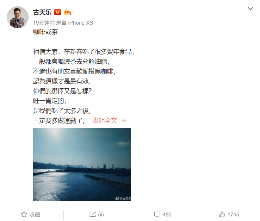Screen dimensions: 260x221
Task: Open the post options chevron menu
Action: [x=250, y=8]
